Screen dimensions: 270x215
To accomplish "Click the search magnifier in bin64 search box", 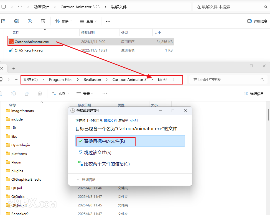I will [262, 80].
